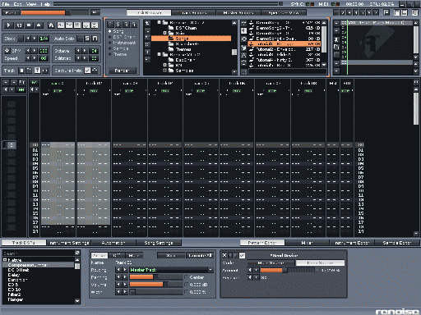This screenshot has height=315, width=421.
Task: Adjust the track Width slider
Action: point(156,292)
